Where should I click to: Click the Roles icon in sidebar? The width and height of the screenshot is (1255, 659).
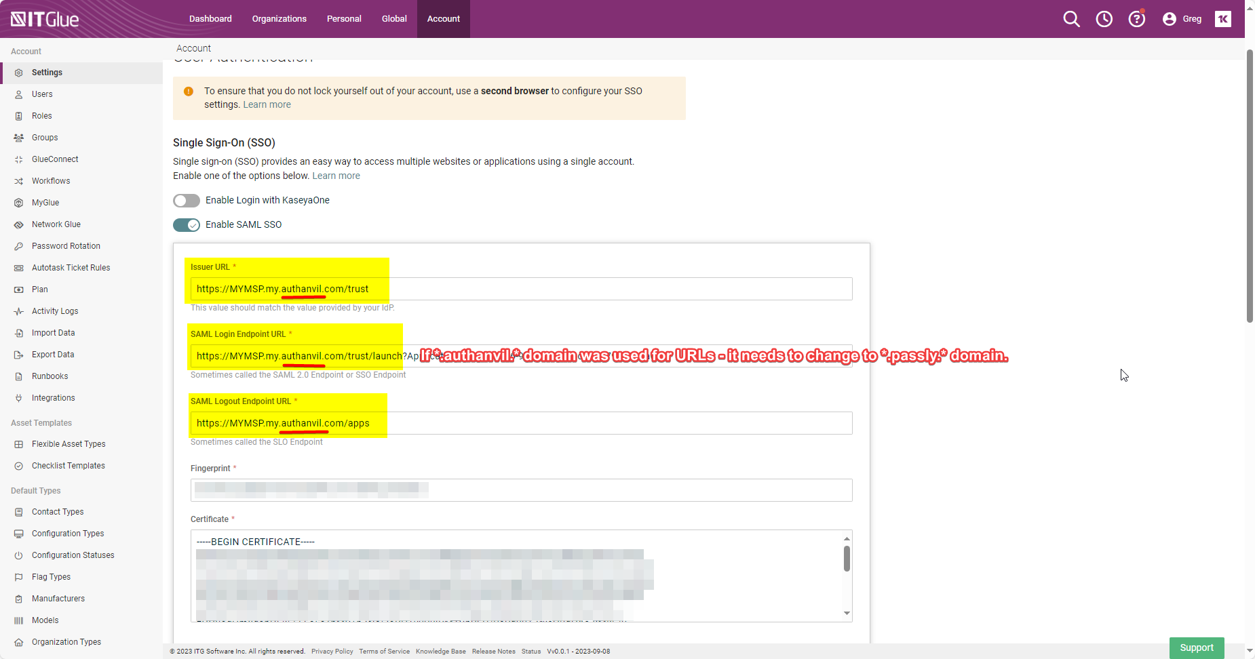pos(19,116)
